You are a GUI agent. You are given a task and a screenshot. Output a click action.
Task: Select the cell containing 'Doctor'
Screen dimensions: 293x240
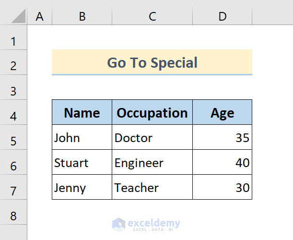152,137
